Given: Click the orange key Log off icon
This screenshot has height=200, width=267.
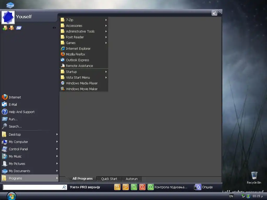Looking at the screenshot, I should [126, 187].
